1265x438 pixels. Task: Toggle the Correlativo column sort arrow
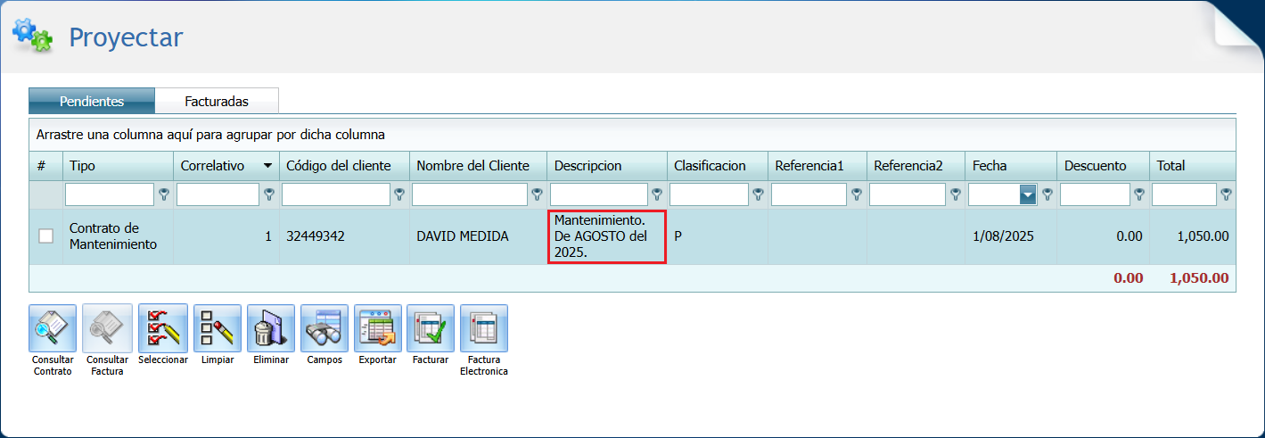tap(267, 166)
